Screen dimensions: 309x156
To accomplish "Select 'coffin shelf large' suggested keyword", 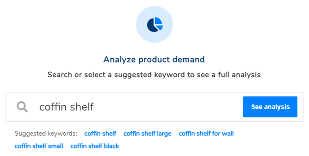I will point(148,134).
